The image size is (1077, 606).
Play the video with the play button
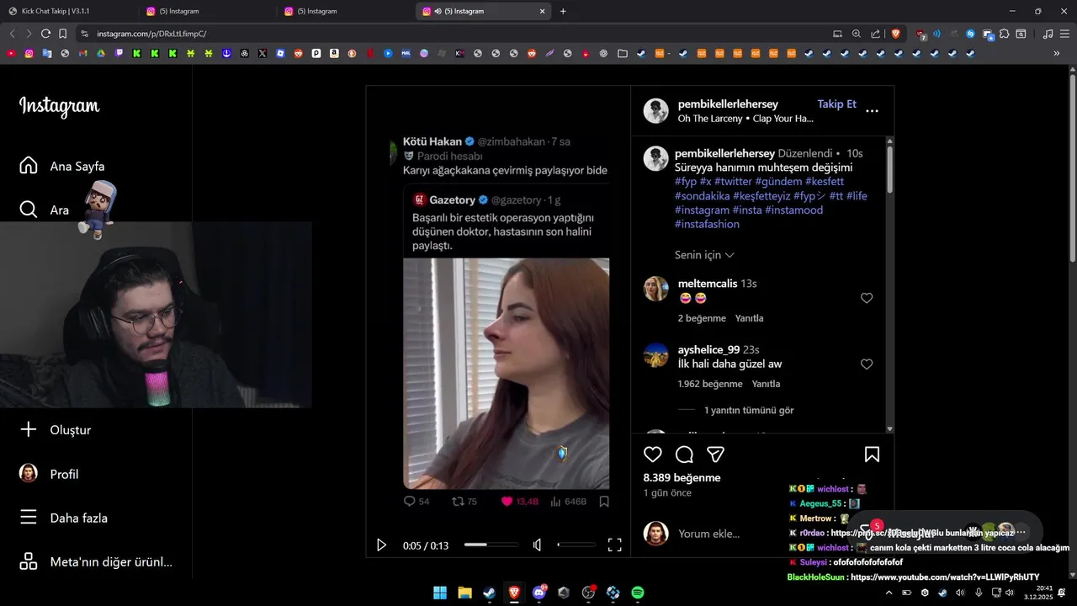point(381,545)
